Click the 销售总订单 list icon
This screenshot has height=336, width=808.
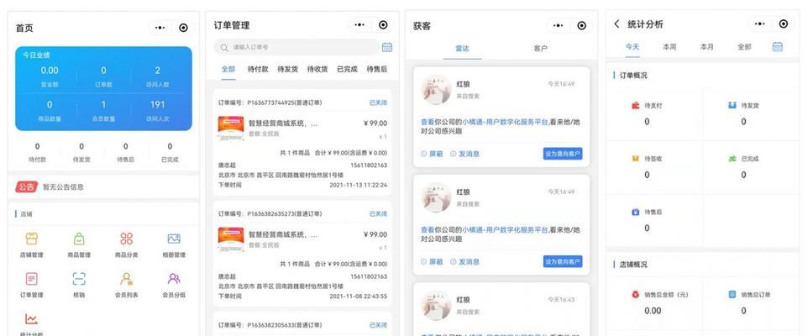tap(732, 295)
